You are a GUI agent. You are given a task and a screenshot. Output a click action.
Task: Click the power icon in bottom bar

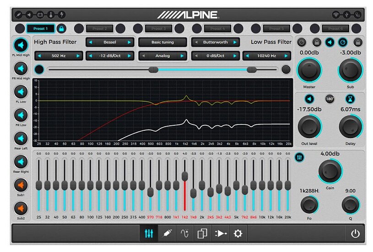356,234
